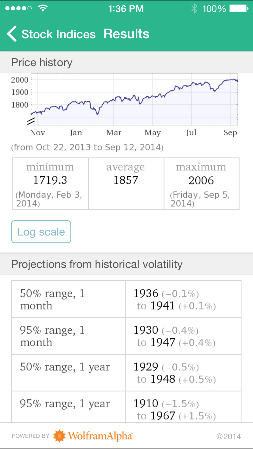Tap the signal strength dots

tap(18, 8)
